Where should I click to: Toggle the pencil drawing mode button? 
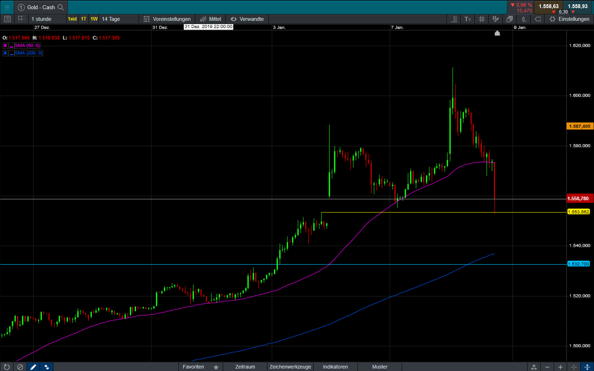click(x=33, y=367)
